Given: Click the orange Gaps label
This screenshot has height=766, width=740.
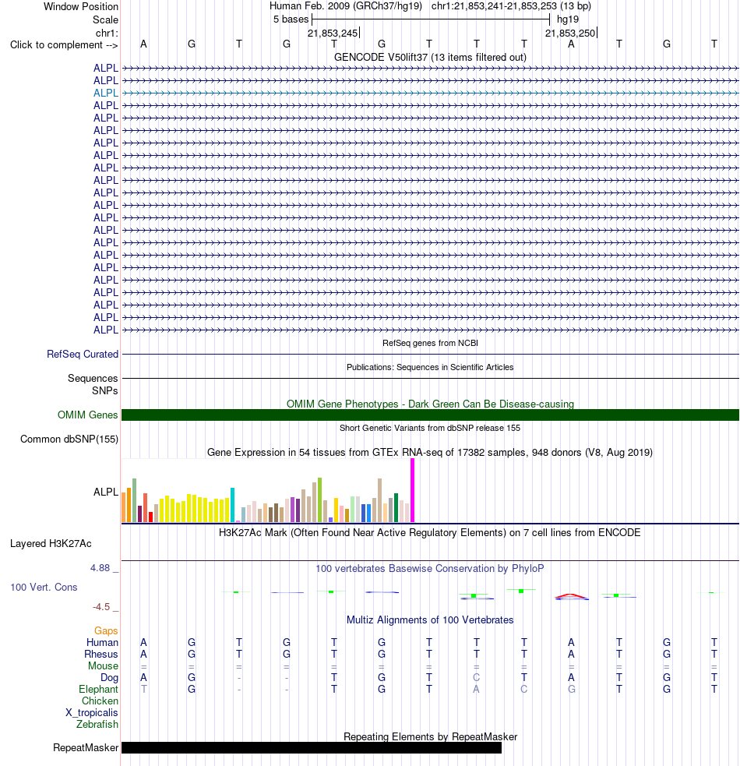Looking at the screenshot, I should point(106,630).
